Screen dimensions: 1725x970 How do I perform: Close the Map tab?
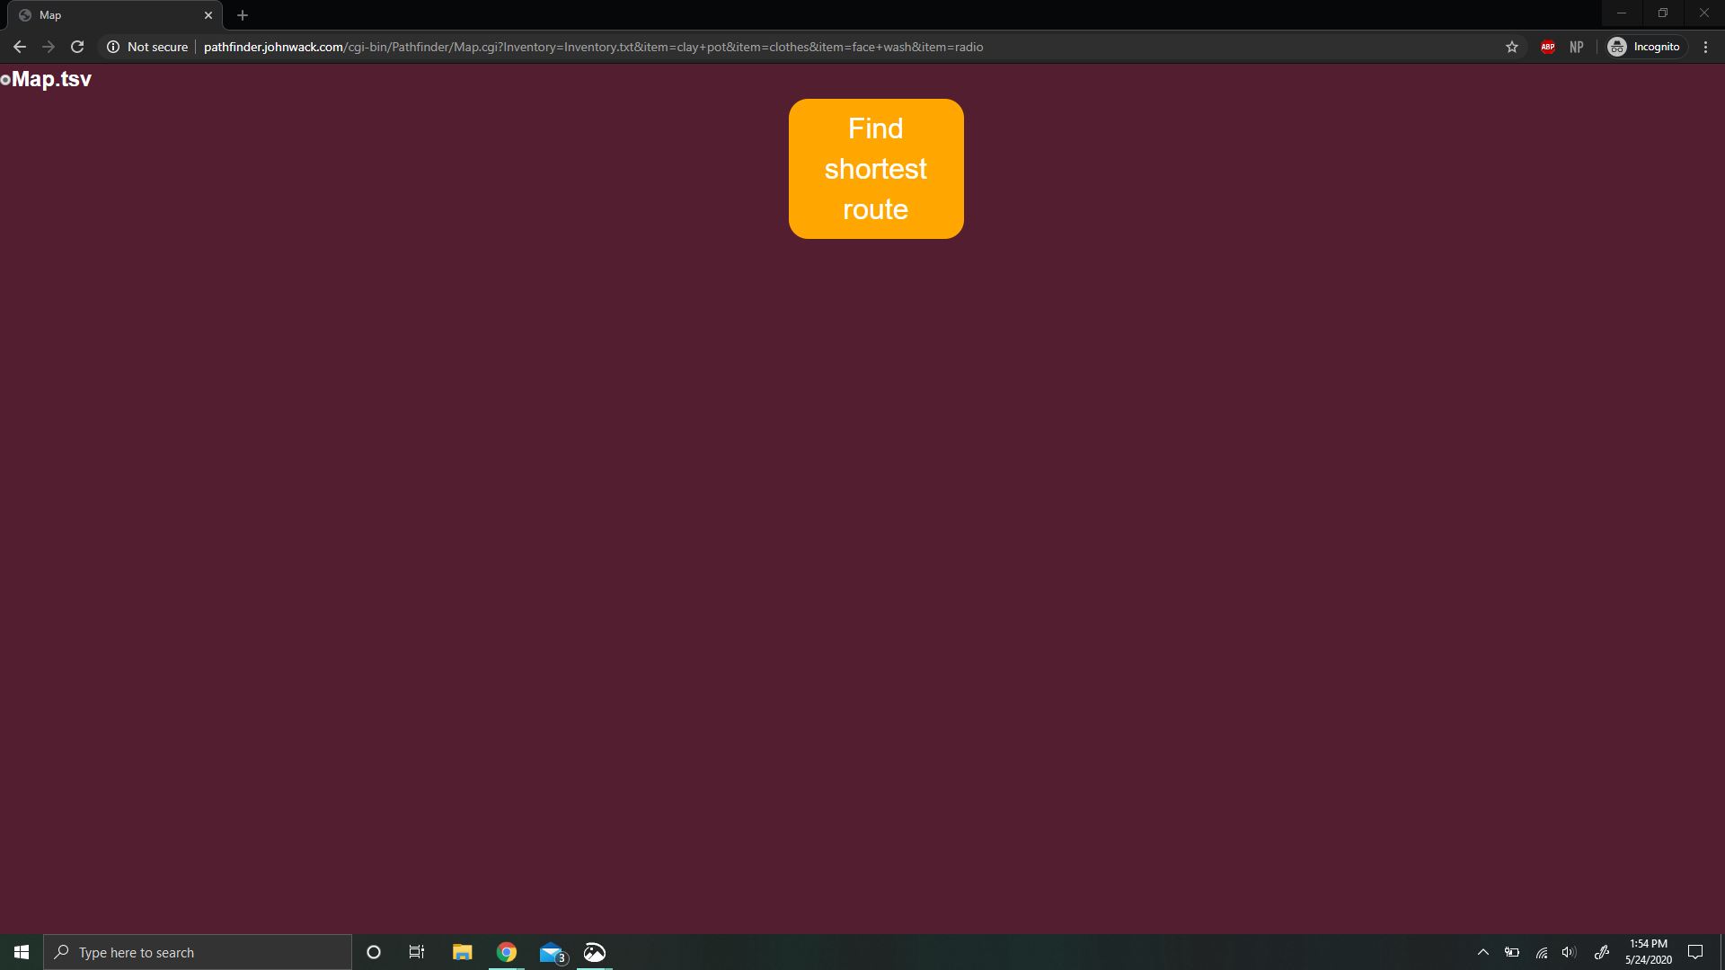208,15
